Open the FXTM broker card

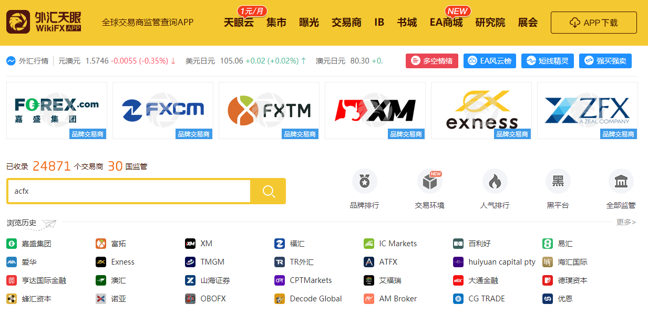coord(269,111)
